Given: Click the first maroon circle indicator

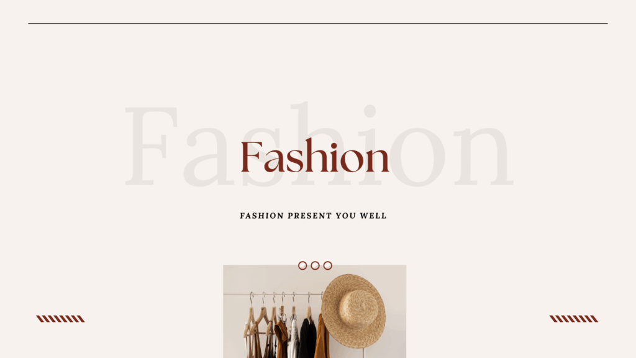Looking at the screenshot, I should (302, 265).
